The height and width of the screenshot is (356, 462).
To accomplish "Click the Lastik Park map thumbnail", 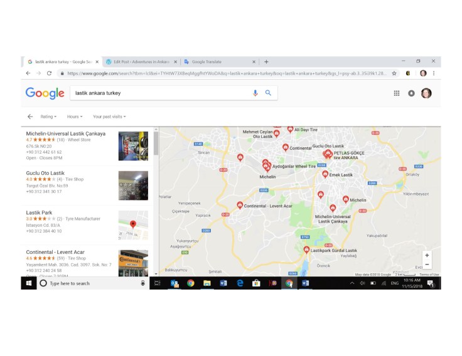I will 133,225.
